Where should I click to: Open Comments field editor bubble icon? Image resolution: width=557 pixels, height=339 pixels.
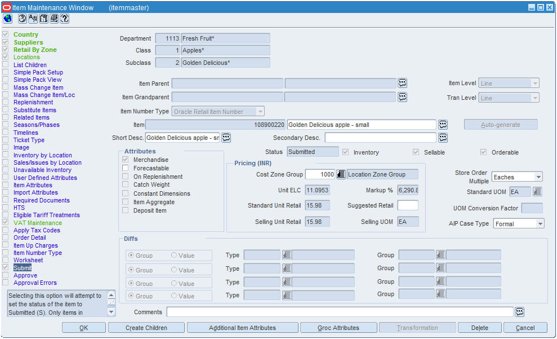click(519, 312)
